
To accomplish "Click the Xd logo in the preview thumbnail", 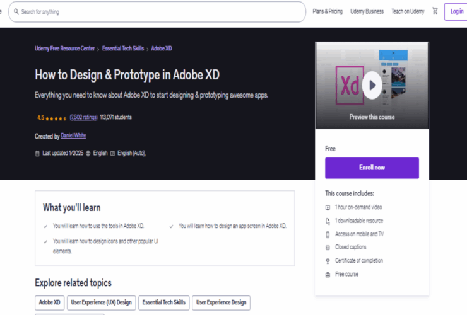I will click(350, 86).
